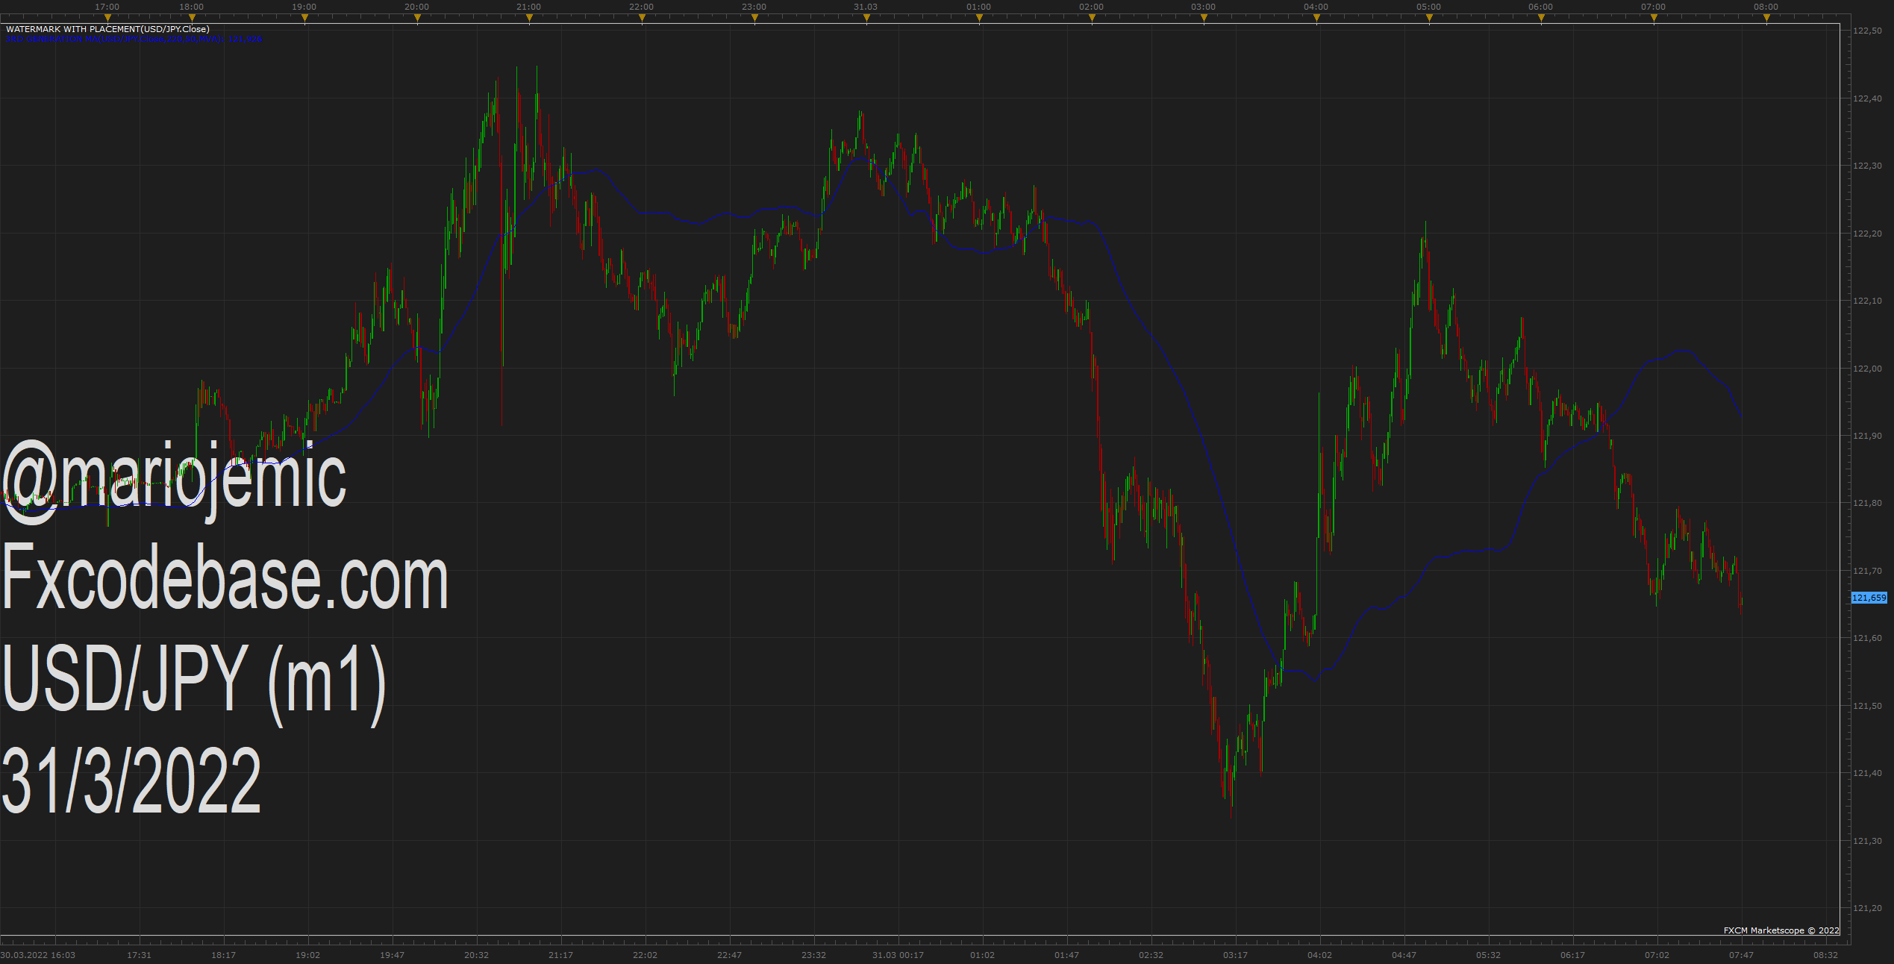This screenshot has width=1894, height=964.
Task: Click the 122,30 price axis label
Action: (x=1867, y=166)
